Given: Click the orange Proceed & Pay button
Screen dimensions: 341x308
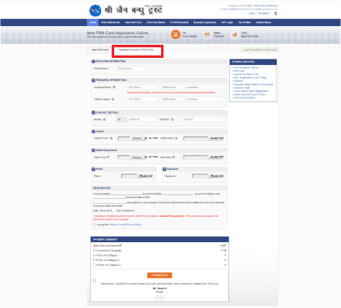Looking at the screenshot, I should point(160,275).
